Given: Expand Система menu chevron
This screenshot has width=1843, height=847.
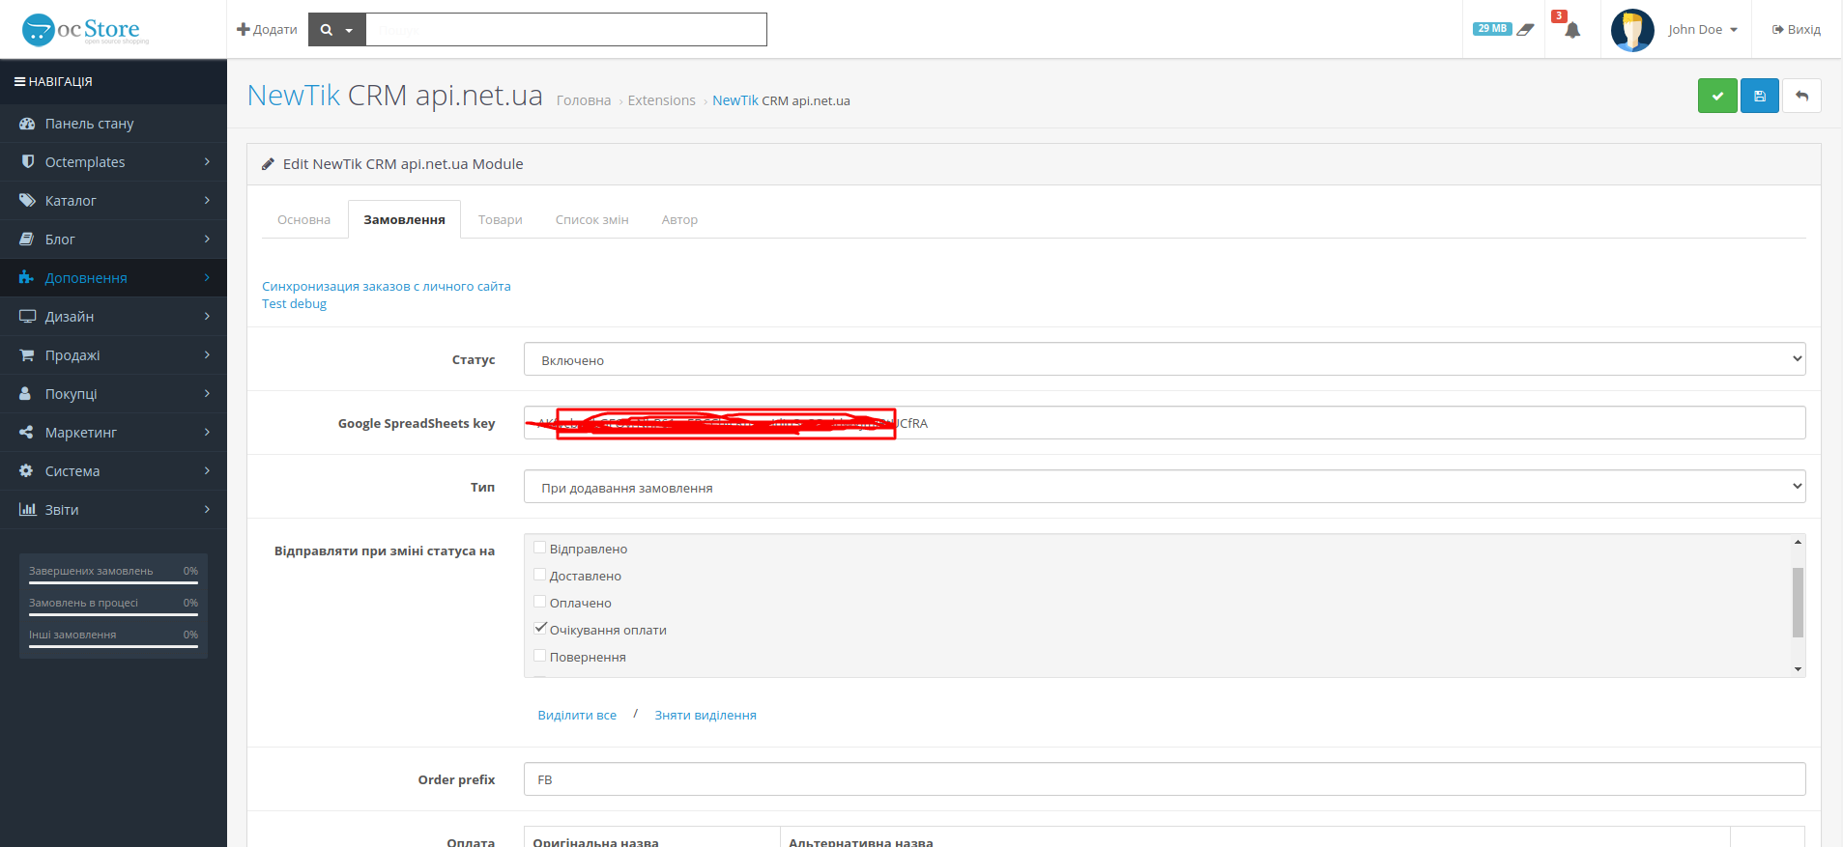Looking at the screenshot, I should [207, 470].
